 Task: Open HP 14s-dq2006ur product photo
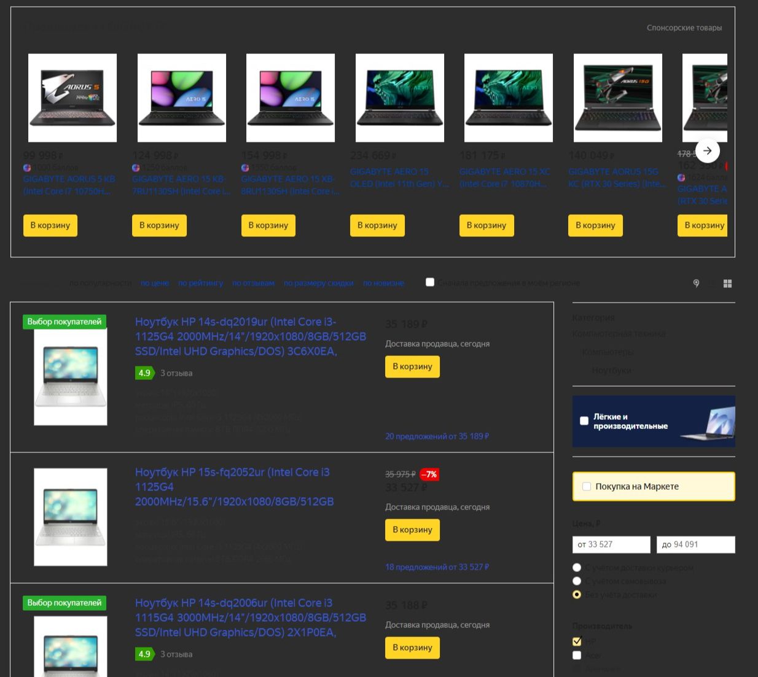point(71,647)
